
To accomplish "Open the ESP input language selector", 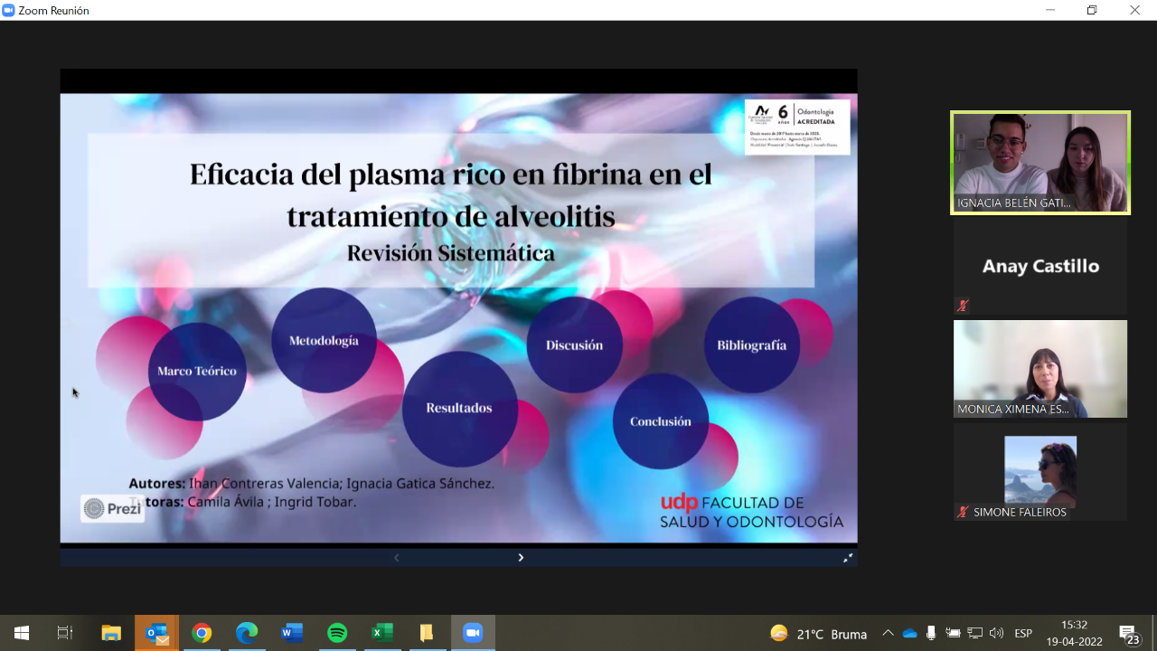I will coord(1023,633).
